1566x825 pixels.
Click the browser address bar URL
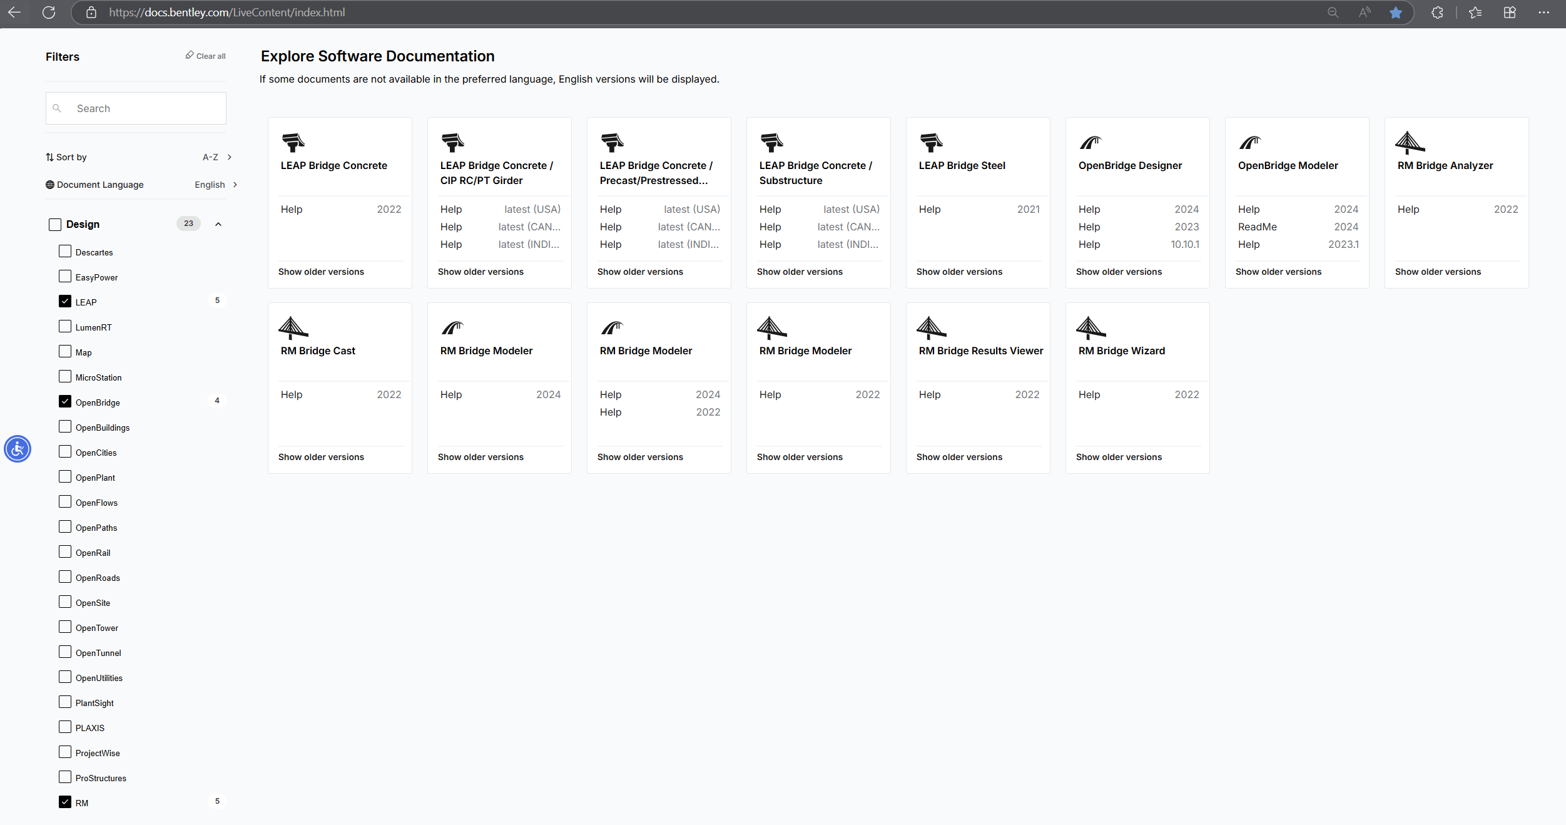(x=226, y=13)
